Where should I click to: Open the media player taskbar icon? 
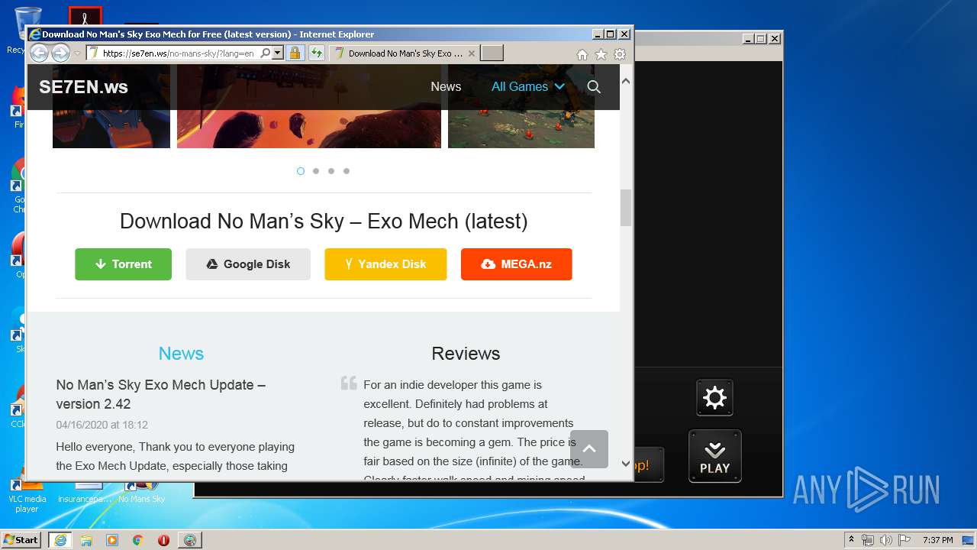tap(112, 540)
